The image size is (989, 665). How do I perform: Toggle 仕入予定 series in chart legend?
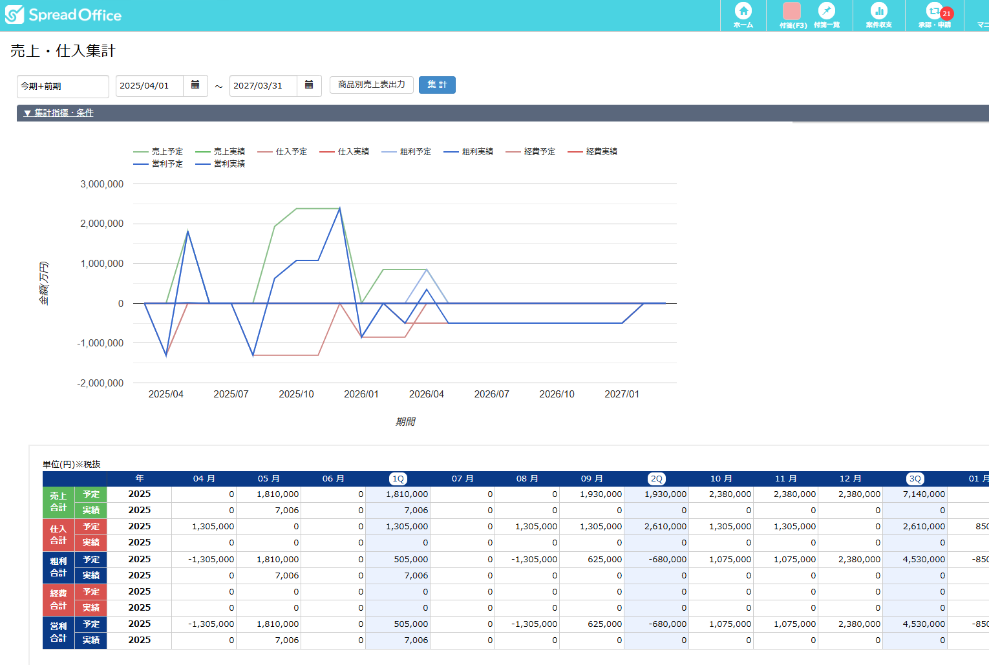(x=291, y=152)
